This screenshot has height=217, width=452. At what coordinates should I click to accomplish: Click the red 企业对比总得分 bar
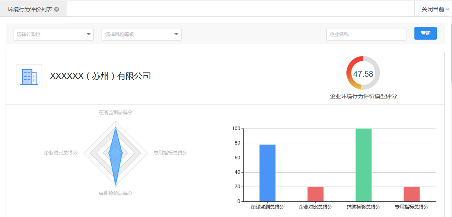tap(315, 194)
